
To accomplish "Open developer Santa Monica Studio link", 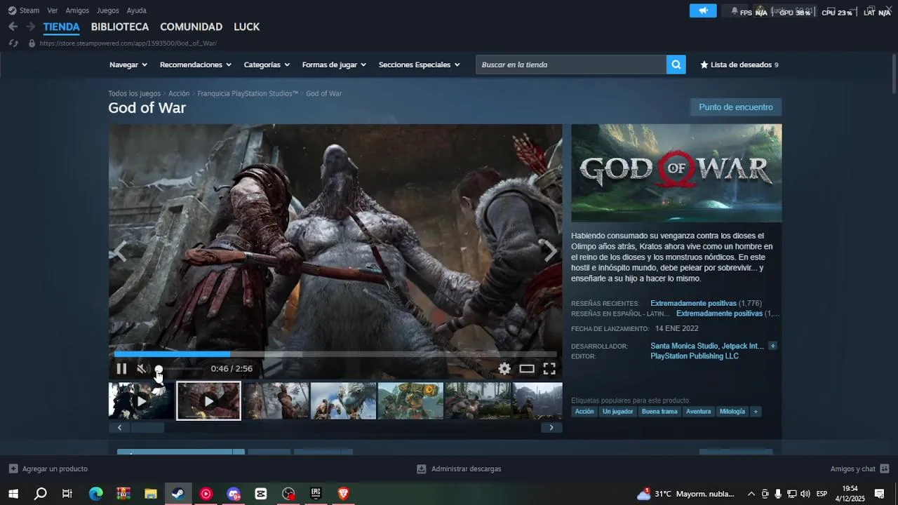I will pos(684,346).
